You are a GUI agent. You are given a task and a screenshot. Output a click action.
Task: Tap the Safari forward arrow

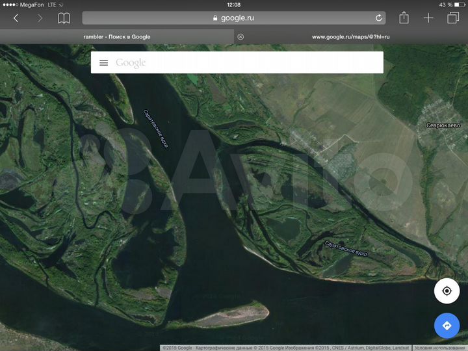point(40,18)
